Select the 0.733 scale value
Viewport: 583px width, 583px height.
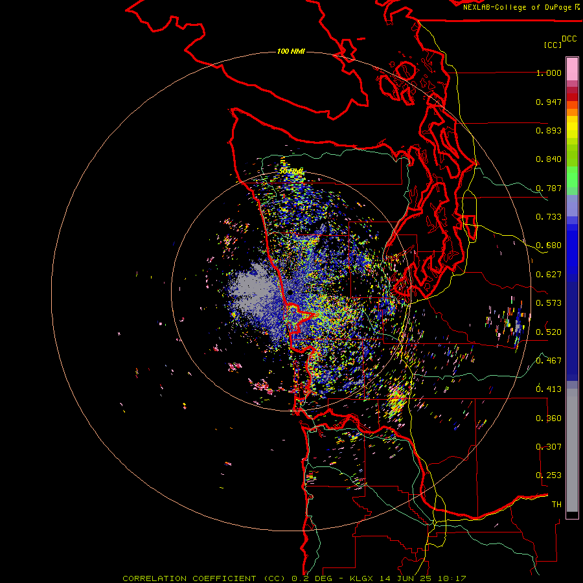(x=549, y=217)
